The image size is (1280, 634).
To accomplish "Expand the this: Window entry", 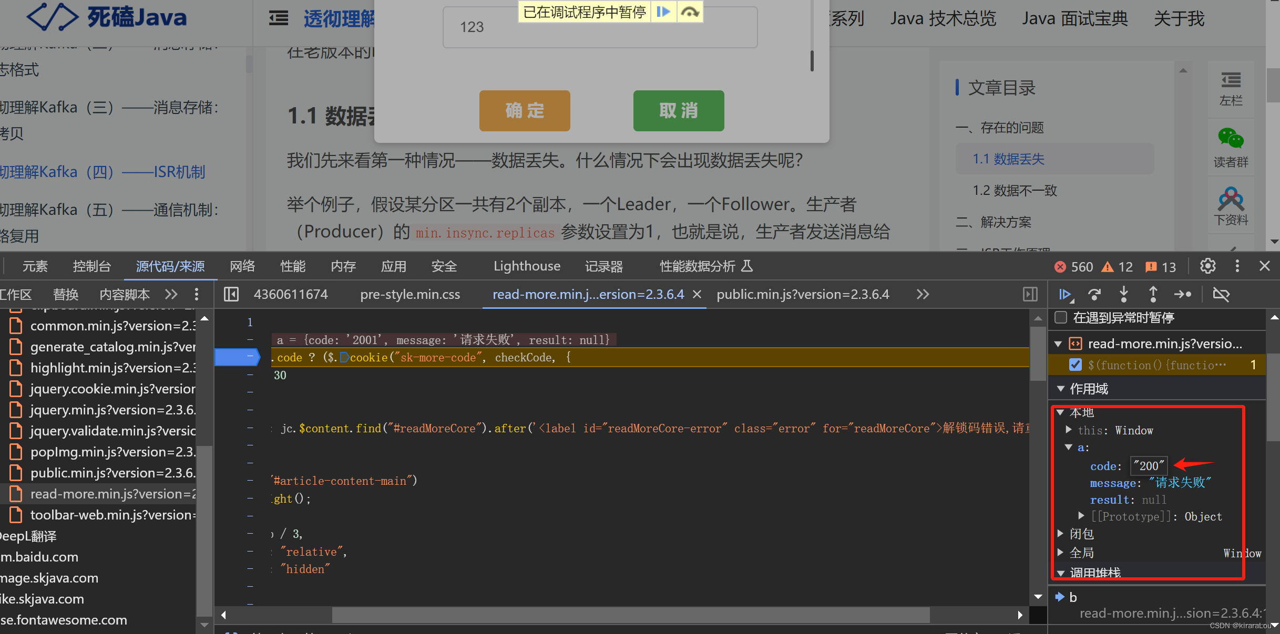I will 1069,430.
